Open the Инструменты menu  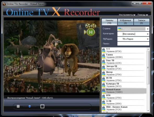click(x=127, y=15)
